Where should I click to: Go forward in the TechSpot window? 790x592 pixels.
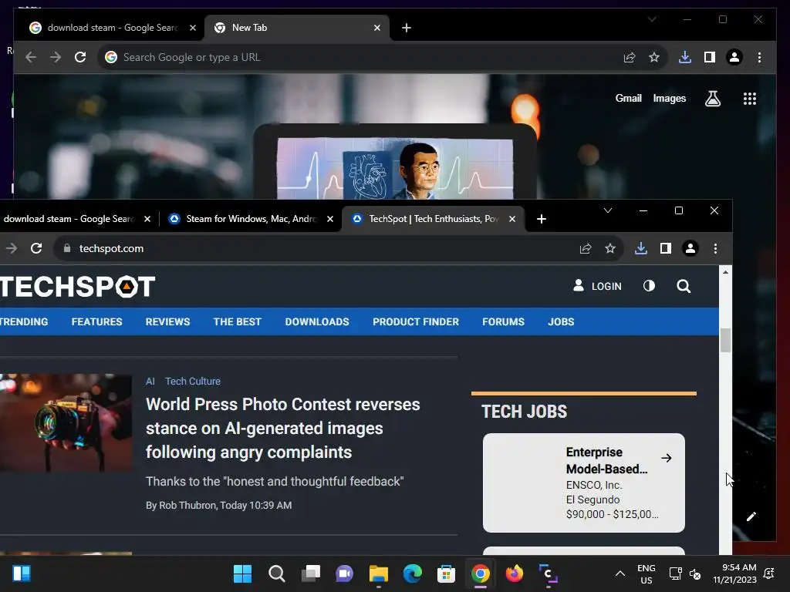click(11, 248)
